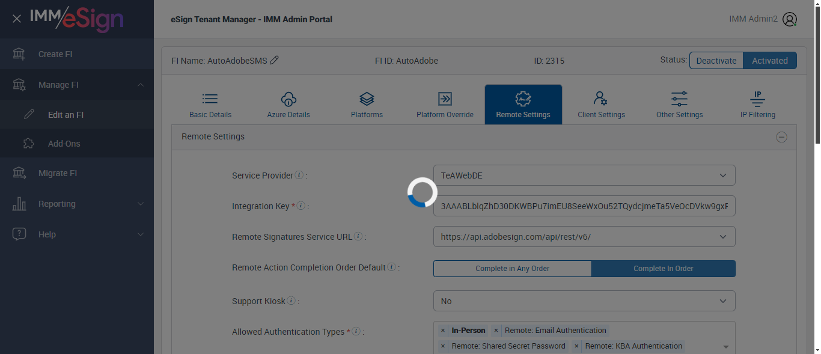Open the Service Provider dropdown
Viewport: 821px width, 354px height.
[584, 175]
